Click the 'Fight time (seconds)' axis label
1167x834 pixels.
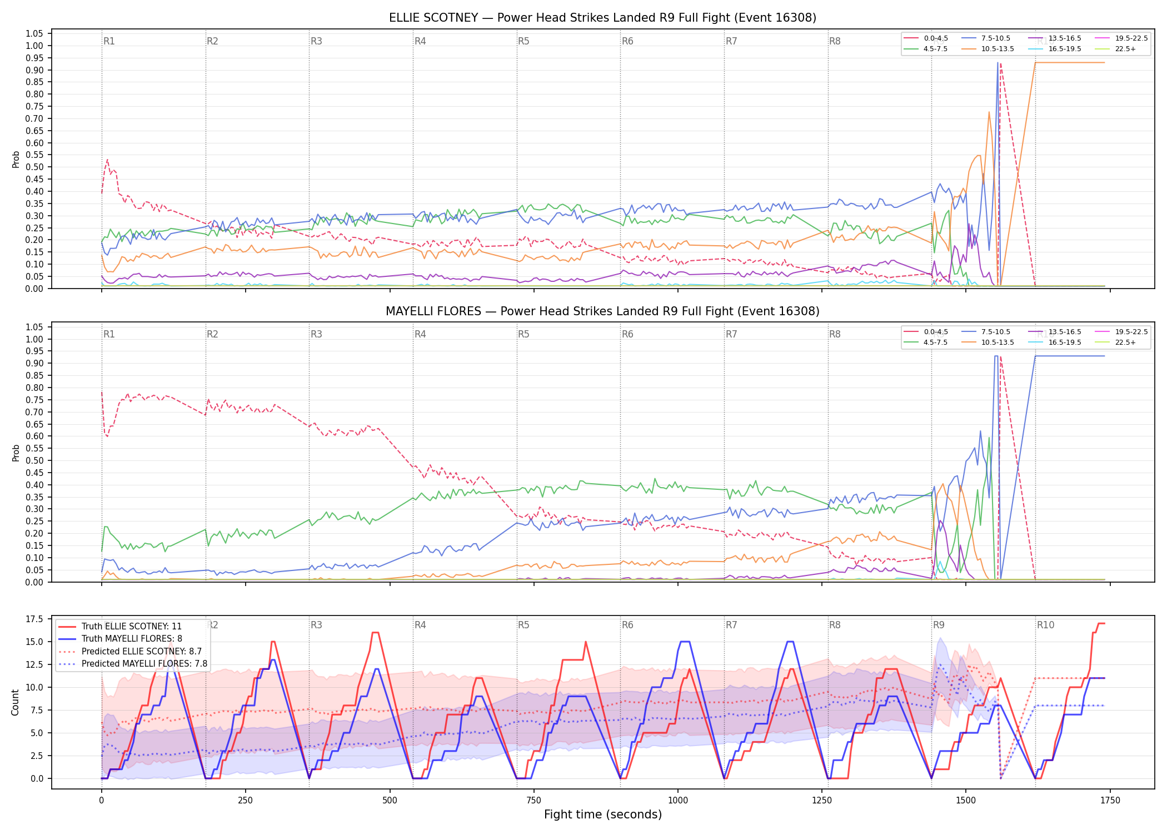(603, 815)
